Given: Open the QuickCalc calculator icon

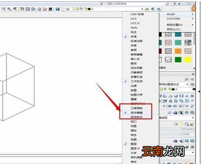Looking at the screenshot, I should [x=50, y=9].
